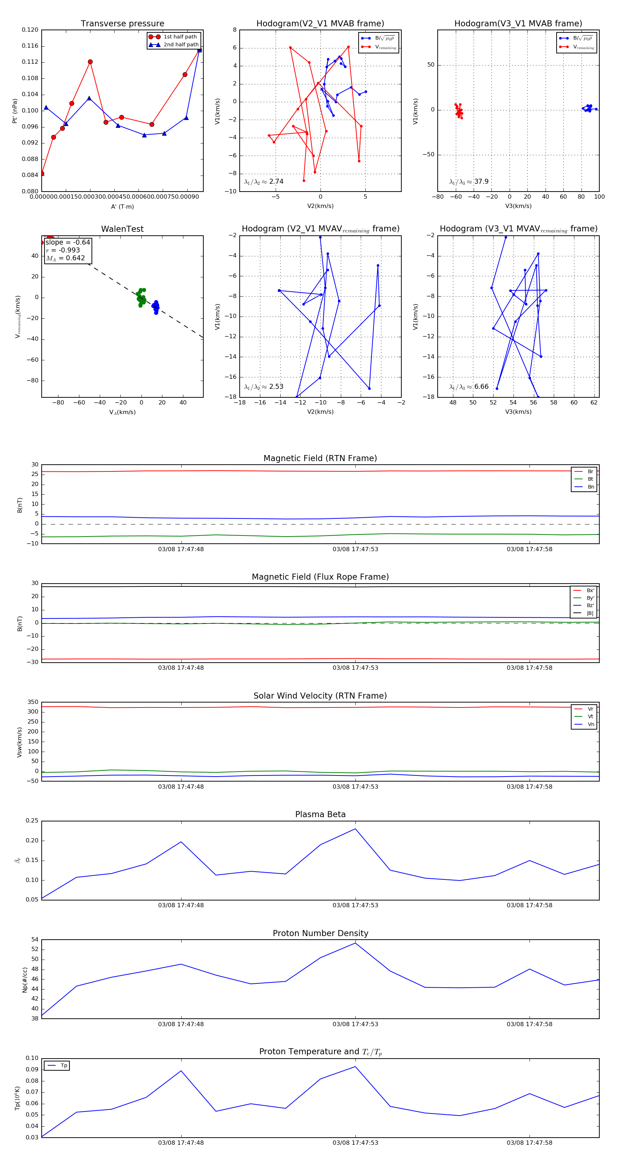Click green data cluster in WalenTest plot
The image size is (641, 1175).
141,297
